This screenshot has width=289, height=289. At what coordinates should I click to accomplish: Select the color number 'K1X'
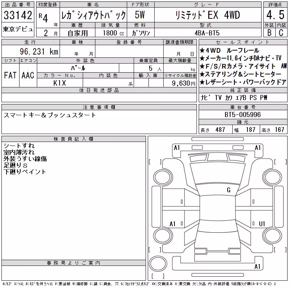click(x=60, y=83)
